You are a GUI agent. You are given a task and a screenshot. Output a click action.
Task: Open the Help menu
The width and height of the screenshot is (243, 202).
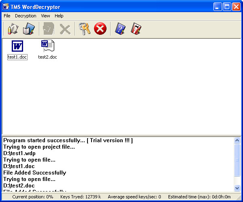point(59,16)
